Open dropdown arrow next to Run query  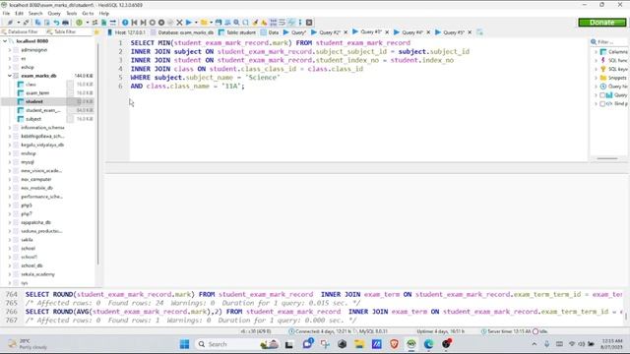pyautogui.click(x=196, y=23)
